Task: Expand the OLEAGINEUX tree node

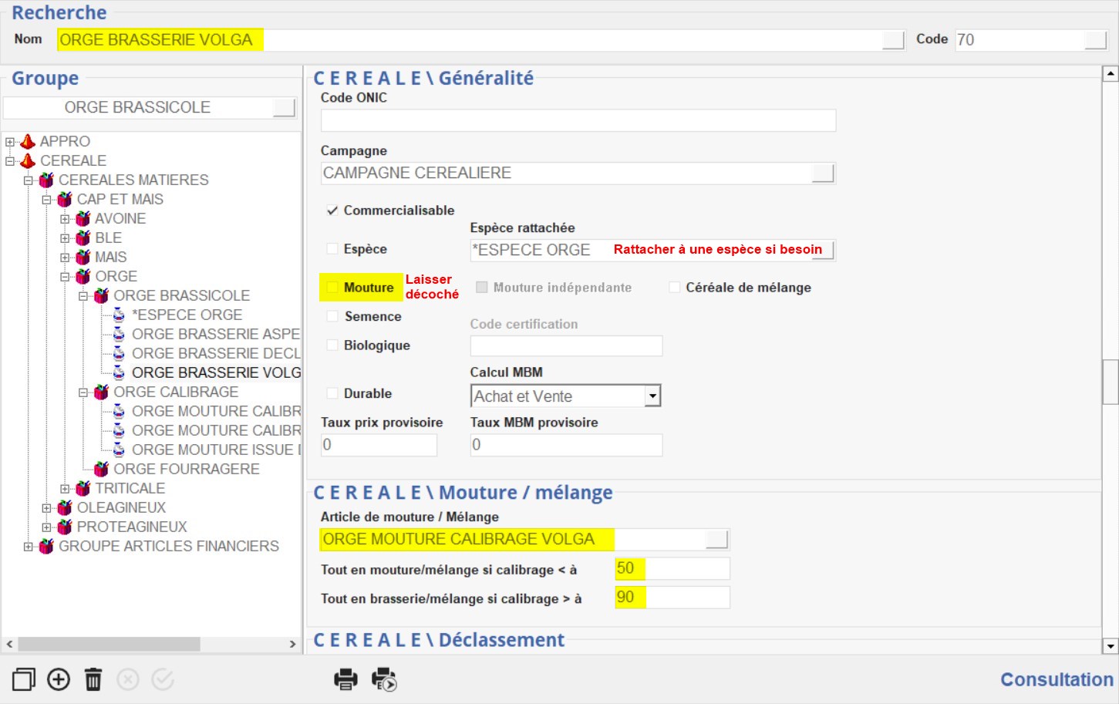Action: tap(47, 508)
